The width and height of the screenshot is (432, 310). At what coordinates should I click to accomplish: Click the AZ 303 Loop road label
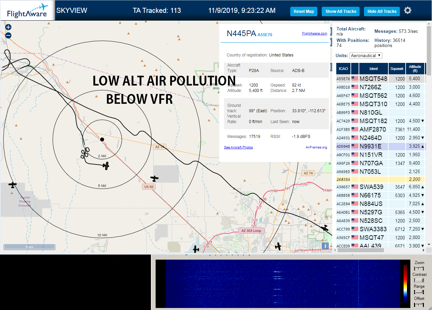pyautogui.click(x=251, y=231)
